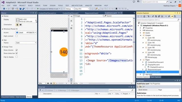Screen dimensions: 182x102
Task: Click the Quick Launch search icon
Action: [x=167, y=2]
